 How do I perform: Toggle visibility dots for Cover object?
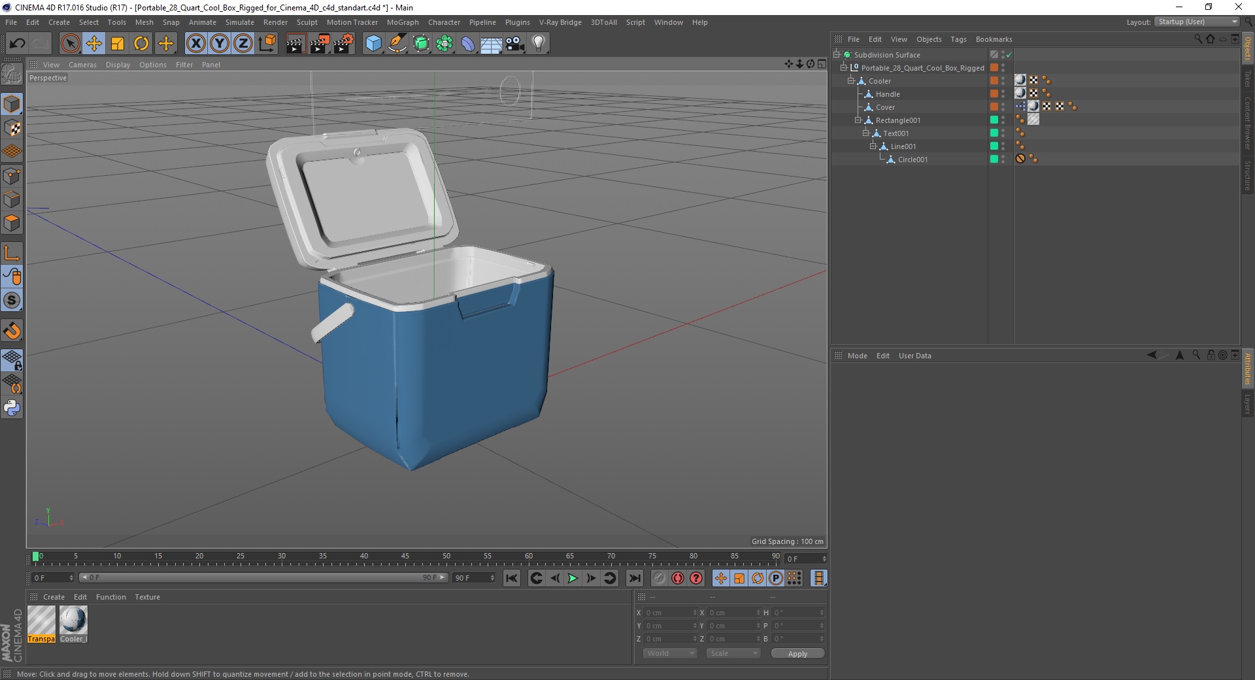pos(1003,107)
